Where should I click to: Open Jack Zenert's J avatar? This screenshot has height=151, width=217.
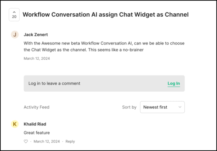click(15, 34)
